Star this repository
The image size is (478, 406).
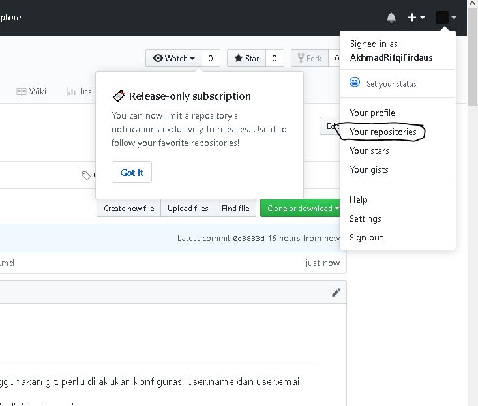(246, 58)
